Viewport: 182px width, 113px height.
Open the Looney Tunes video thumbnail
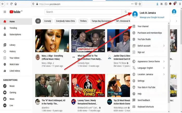tap(88, 86)
